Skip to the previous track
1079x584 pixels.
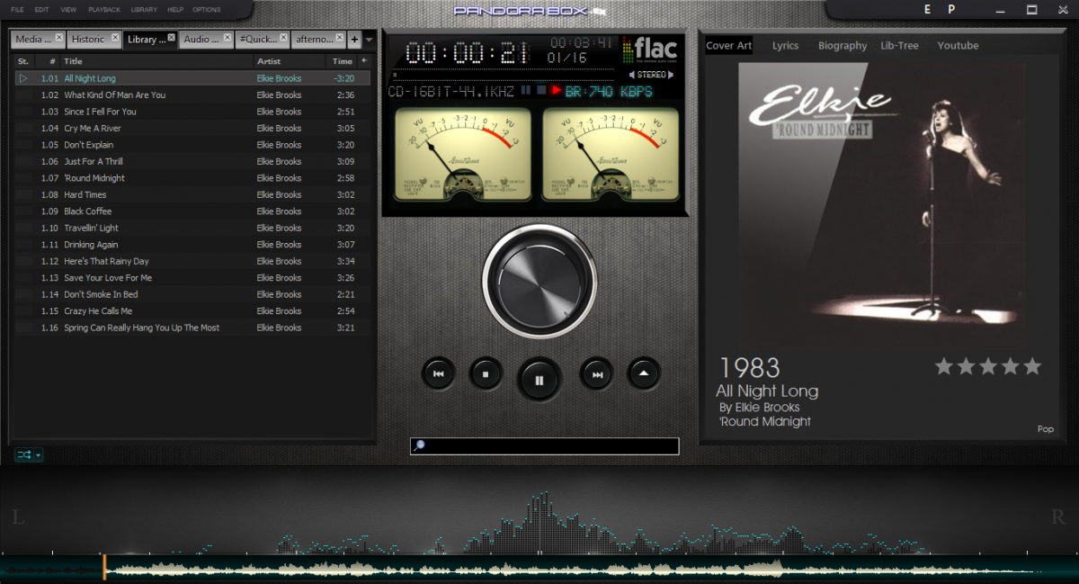(438, 373)
